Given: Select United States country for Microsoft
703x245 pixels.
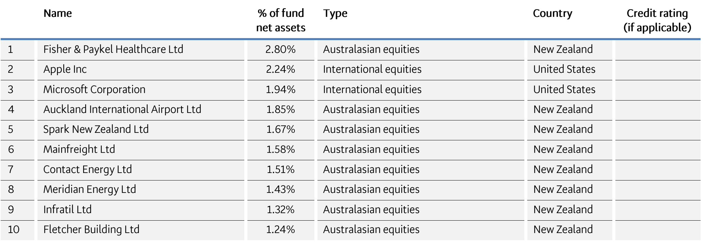Looking at the screenshot, I should pos(564,90).
